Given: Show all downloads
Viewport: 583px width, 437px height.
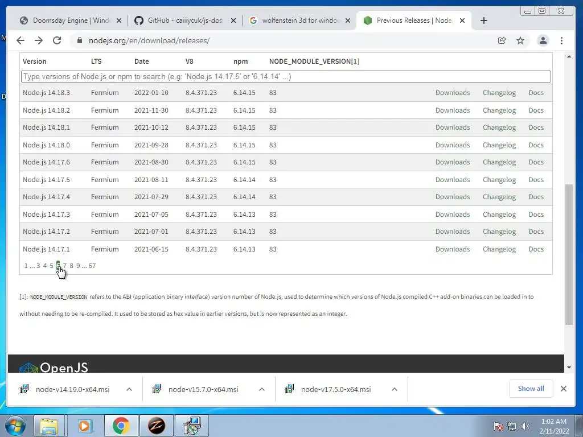Looking at the screenshot, I should coord(531,389).
